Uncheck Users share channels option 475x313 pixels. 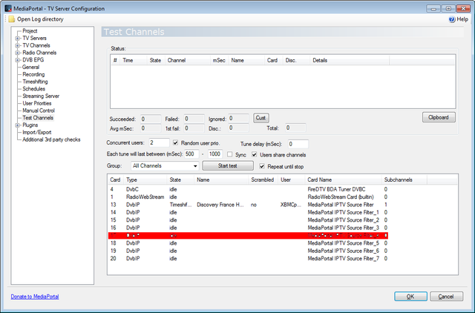(x=255, y=154)
